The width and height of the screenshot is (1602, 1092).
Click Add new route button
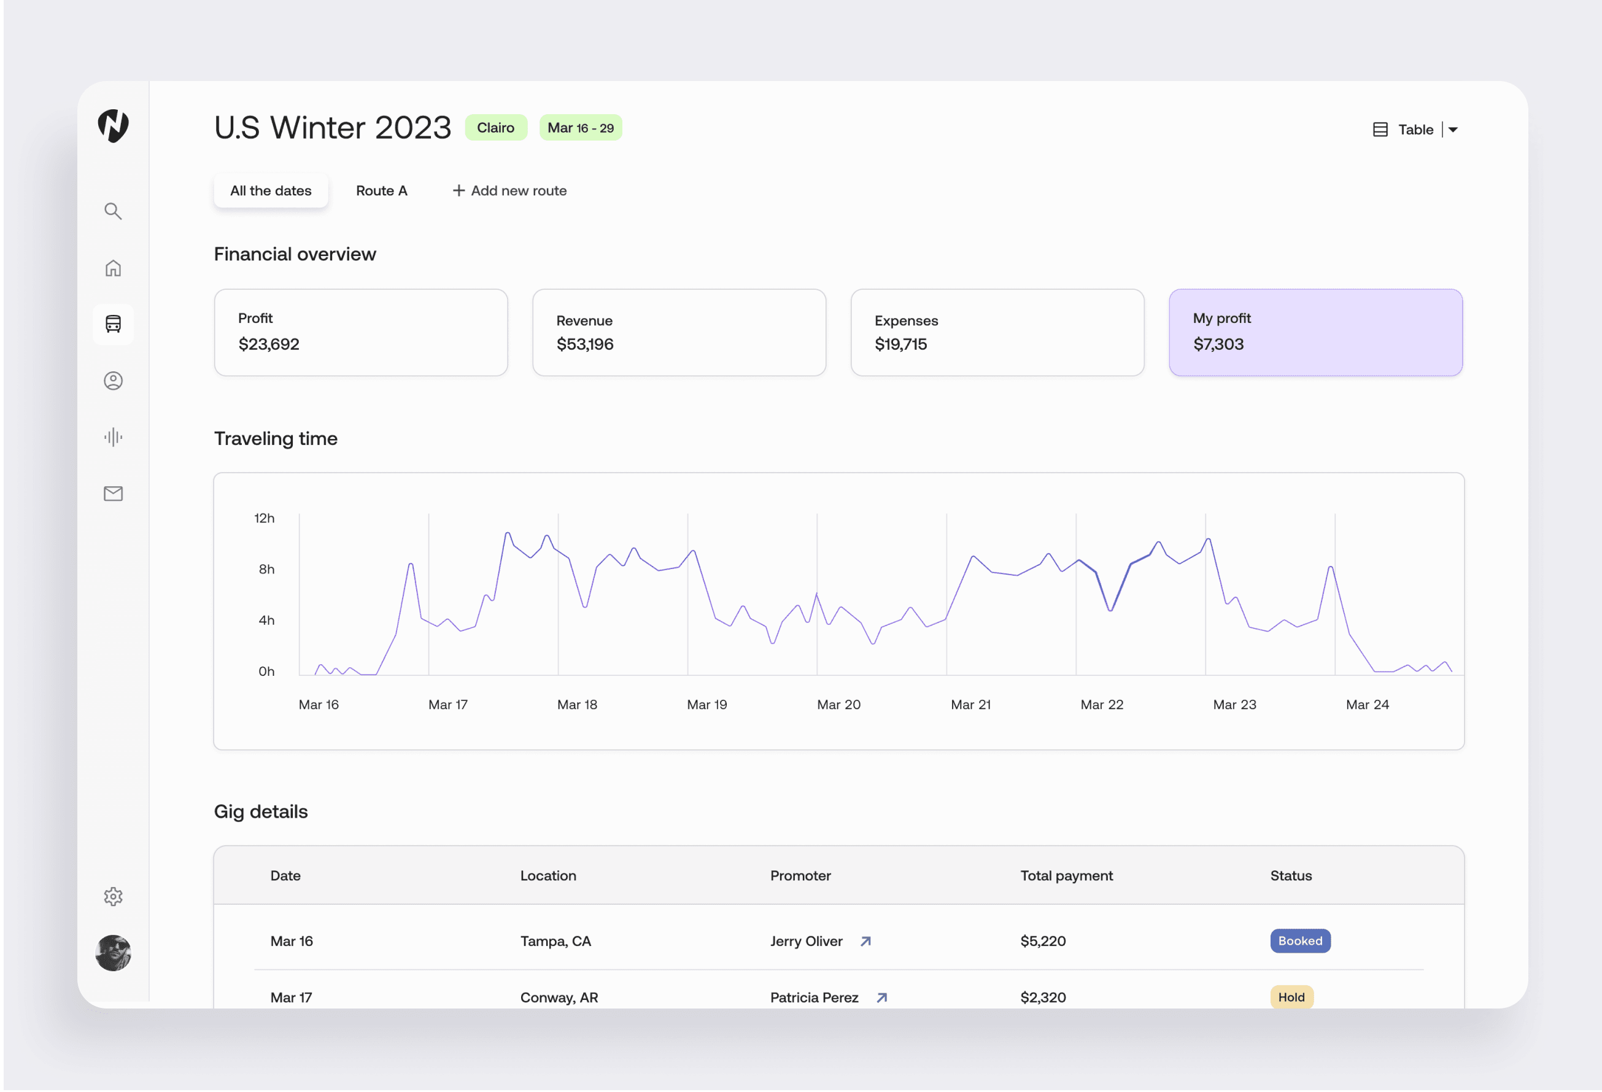(509, 191)
